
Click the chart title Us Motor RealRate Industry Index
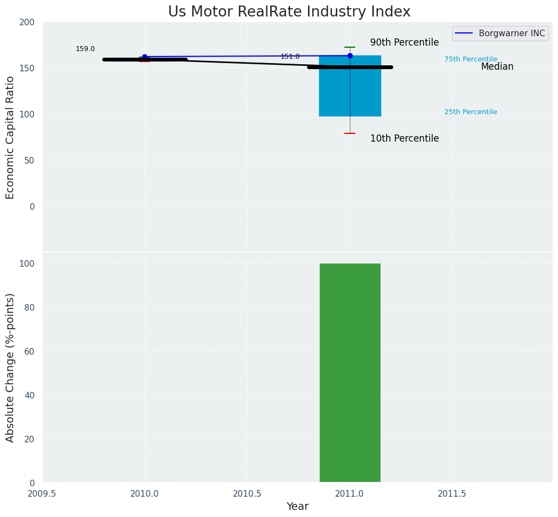coord(289,12)
